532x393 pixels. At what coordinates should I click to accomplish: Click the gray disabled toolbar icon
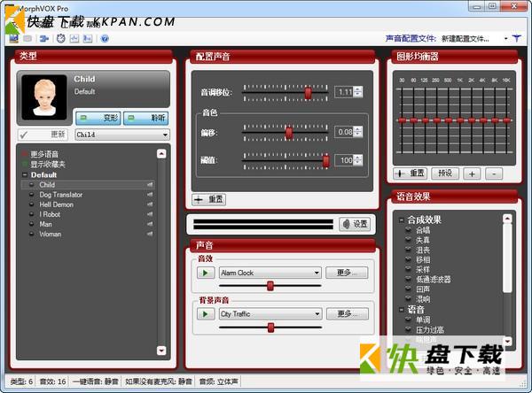tap(27, 39)
